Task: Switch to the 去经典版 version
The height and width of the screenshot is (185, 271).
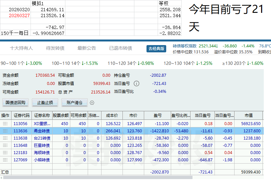Action: (x=156, y=48)
